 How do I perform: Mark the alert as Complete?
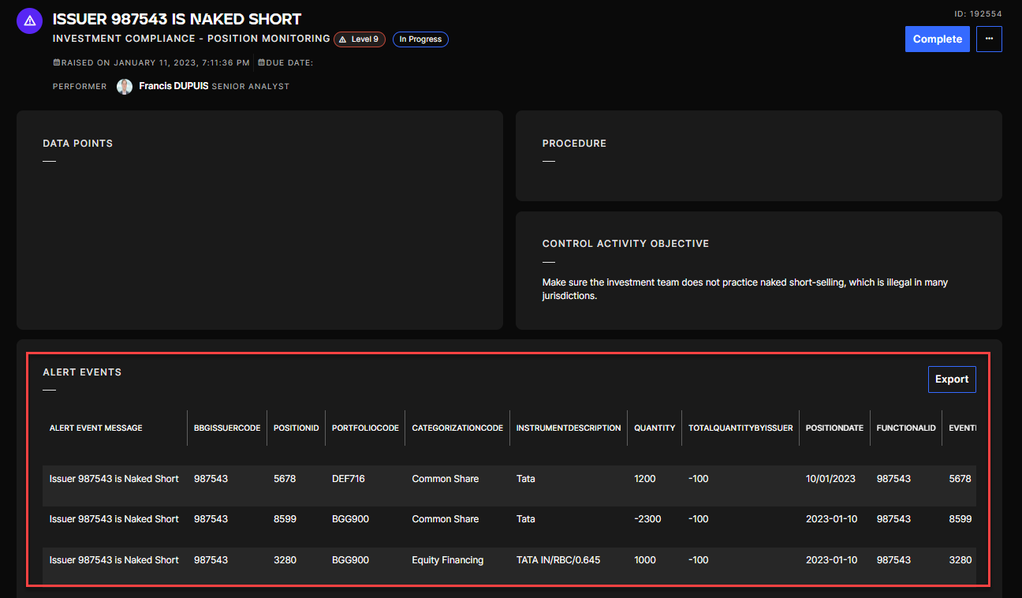(x=937, y=39)
